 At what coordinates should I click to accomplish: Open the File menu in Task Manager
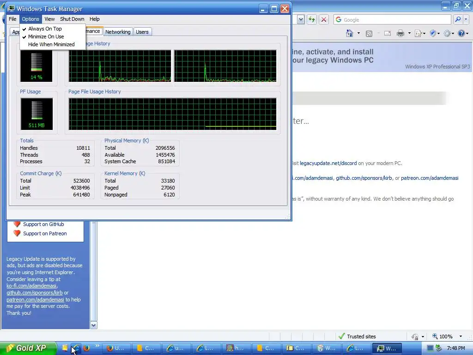point(12,19)
